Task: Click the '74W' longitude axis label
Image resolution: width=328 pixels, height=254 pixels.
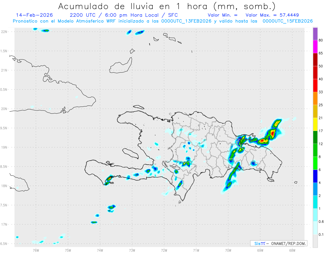Action: tap(100, 250)
